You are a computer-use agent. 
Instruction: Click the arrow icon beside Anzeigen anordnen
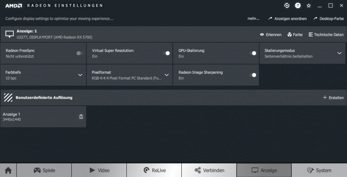click(x=270, y=19)
